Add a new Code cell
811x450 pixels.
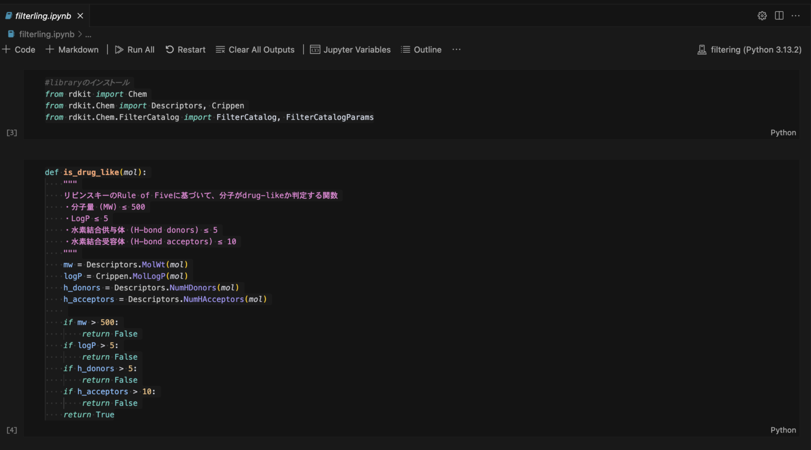pos(19,49)
